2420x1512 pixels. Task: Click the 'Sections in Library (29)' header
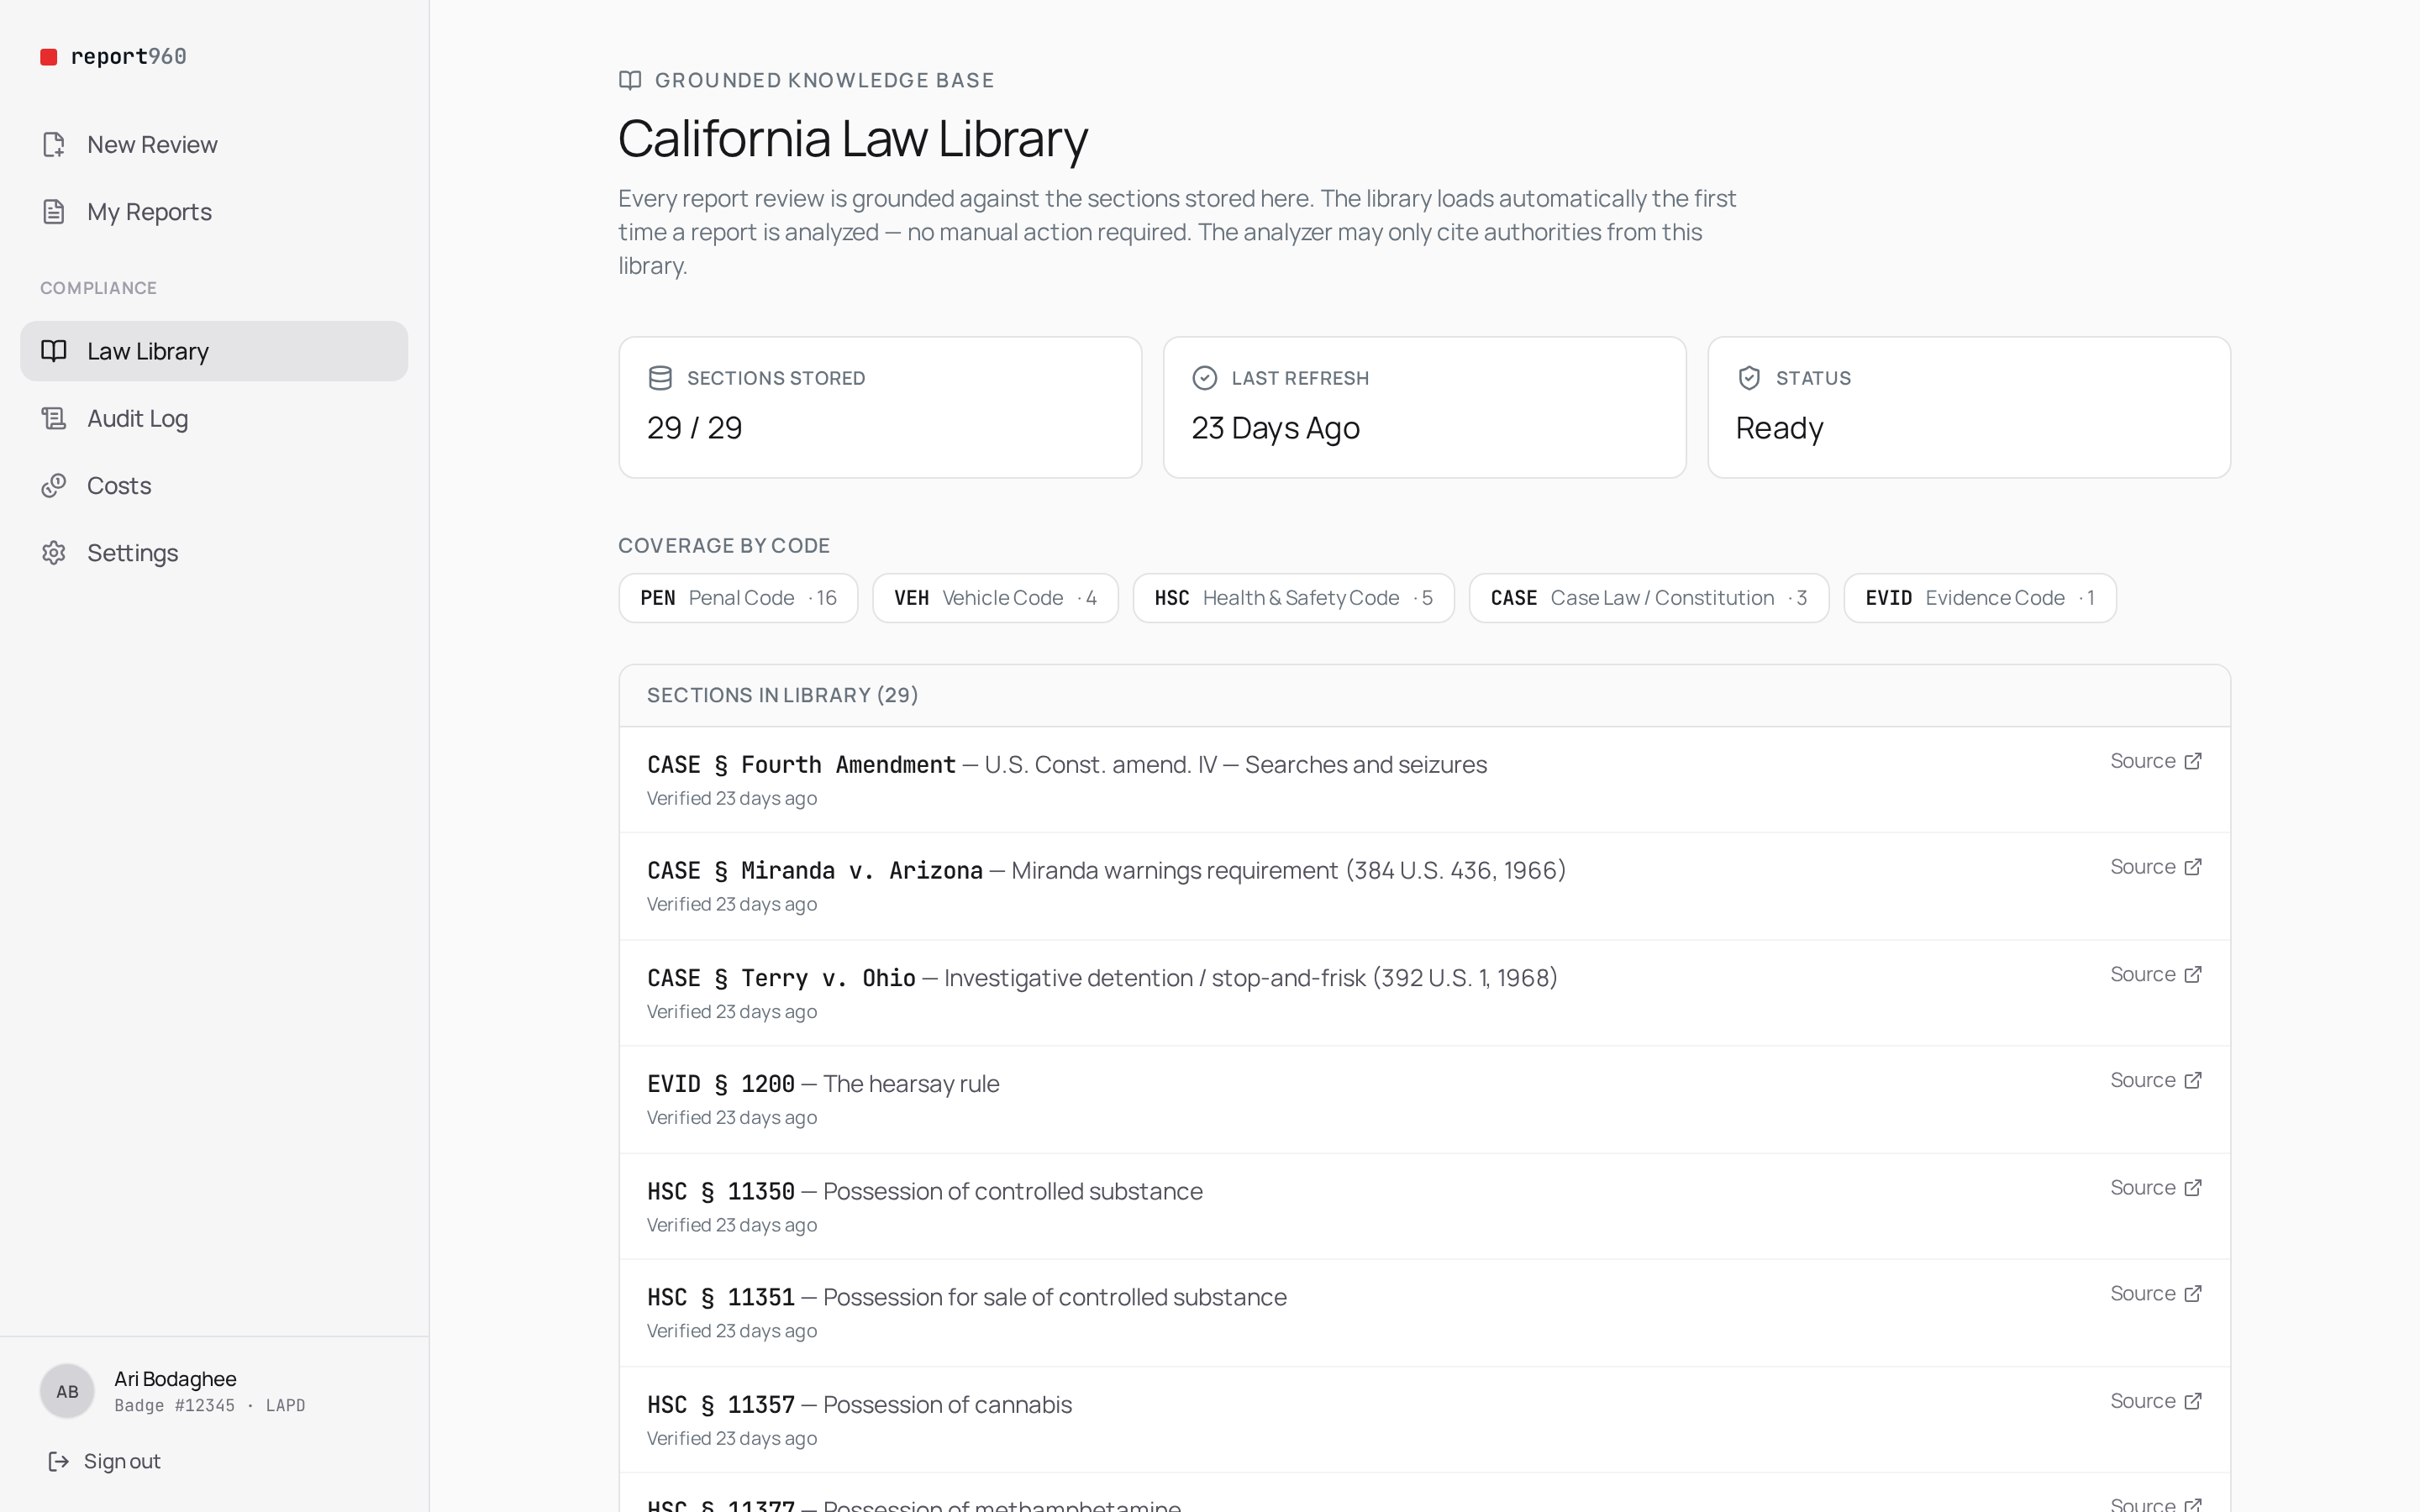pos(782,695)
